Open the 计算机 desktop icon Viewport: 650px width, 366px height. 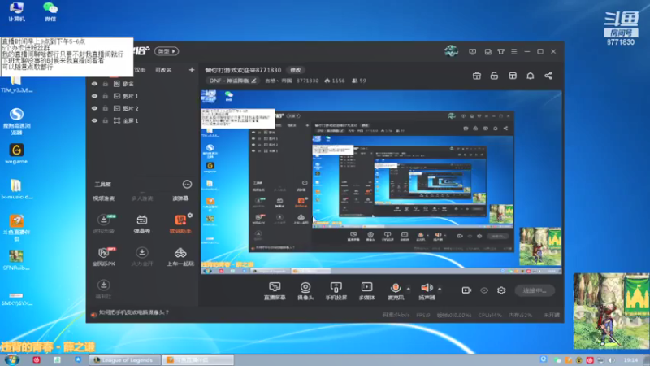(16, 11)
